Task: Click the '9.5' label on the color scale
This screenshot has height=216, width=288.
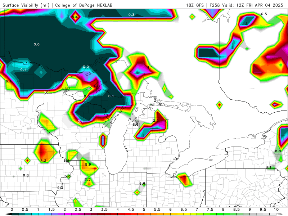Action: point(263,210)
